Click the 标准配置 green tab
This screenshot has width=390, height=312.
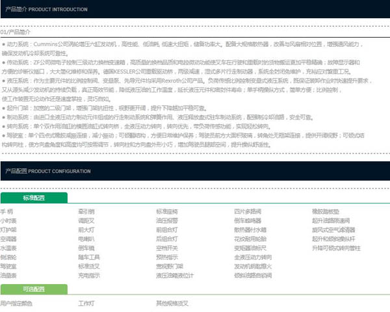tap(34, 198)
